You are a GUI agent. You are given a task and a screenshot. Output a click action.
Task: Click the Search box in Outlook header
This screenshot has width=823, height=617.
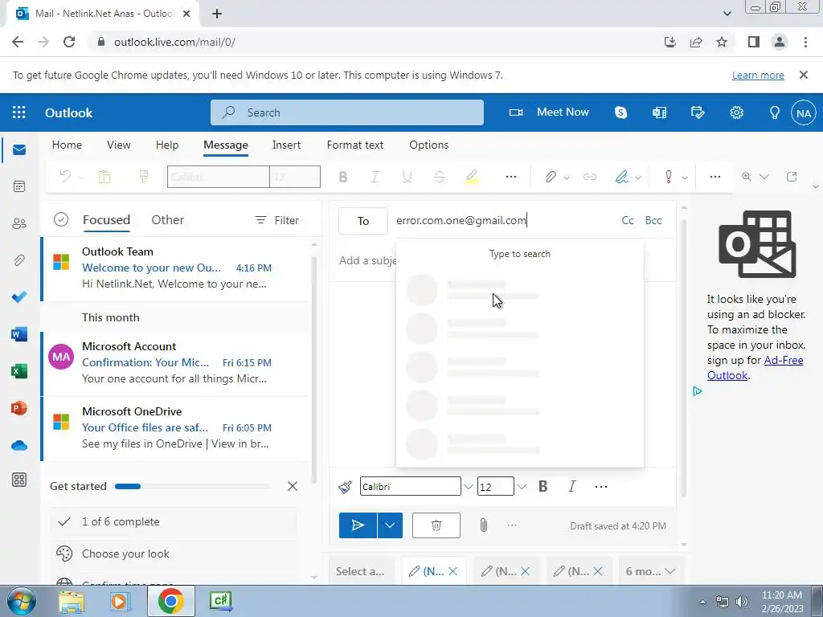point(347,112)
